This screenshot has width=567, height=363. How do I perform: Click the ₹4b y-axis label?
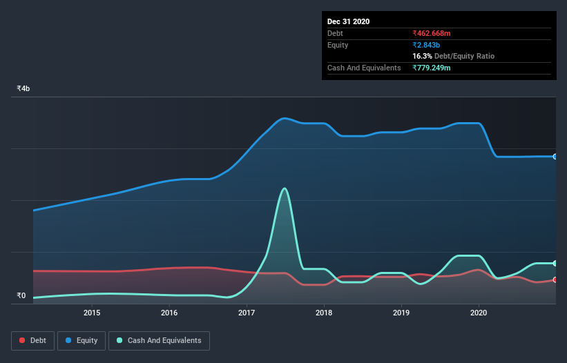(23, 88)
